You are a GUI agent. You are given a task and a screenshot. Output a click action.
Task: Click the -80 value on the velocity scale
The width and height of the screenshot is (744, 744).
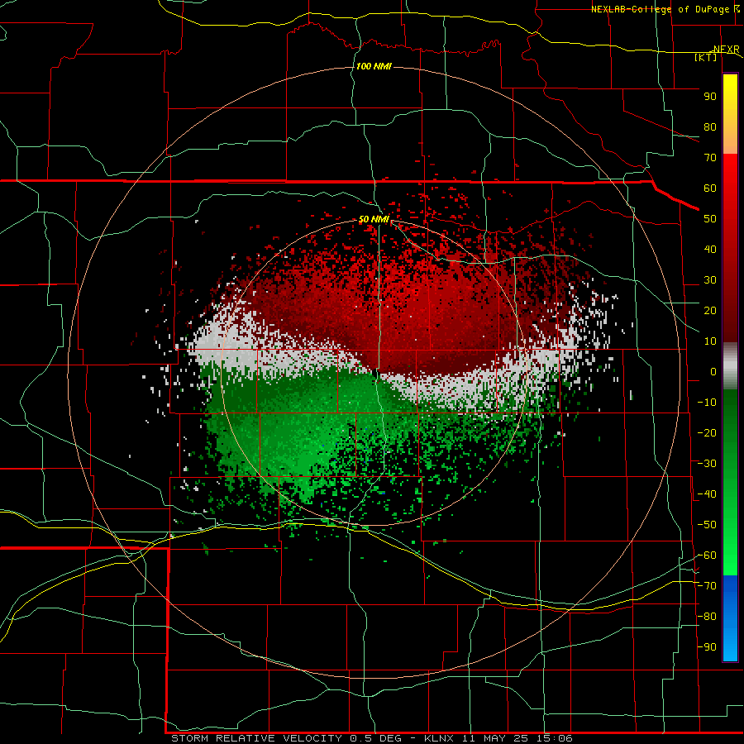707,617
